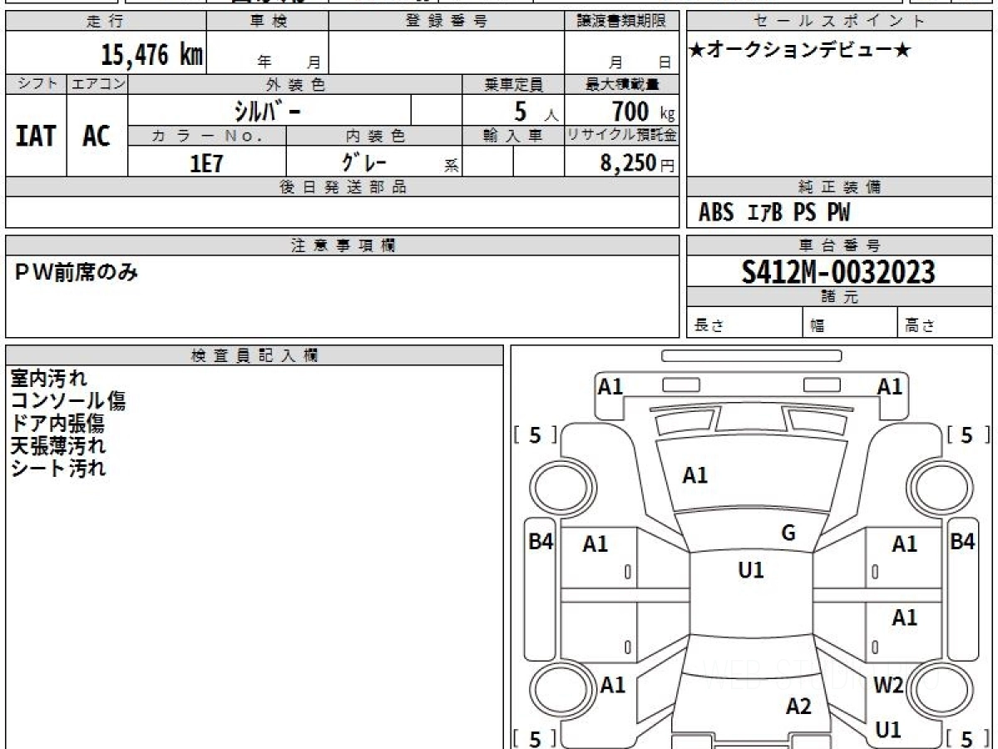The height and width of the screenshot is (749, 998).
Task: Select the ★オークションデビュー★ sales point text
Action: click(x=800, y=50)
